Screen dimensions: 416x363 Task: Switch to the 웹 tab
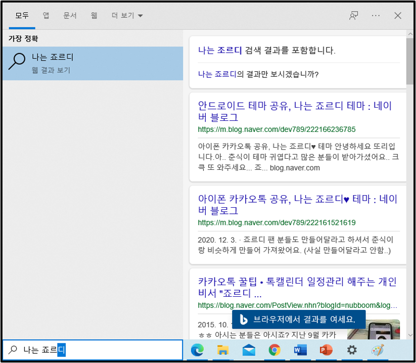(x=94, y=16)
